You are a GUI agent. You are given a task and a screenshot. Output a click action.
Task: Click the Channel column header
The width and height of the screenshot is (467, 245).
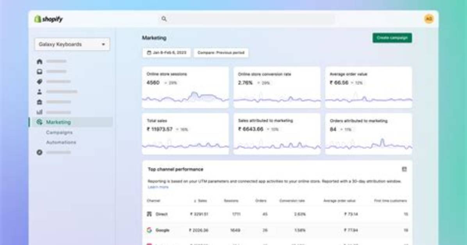(153, 201)
